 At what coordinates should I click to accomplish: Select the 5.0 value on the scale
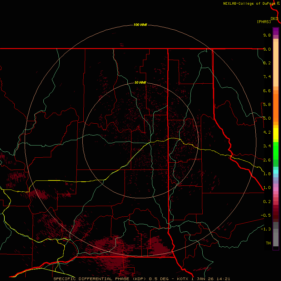[x=267, y=118]
